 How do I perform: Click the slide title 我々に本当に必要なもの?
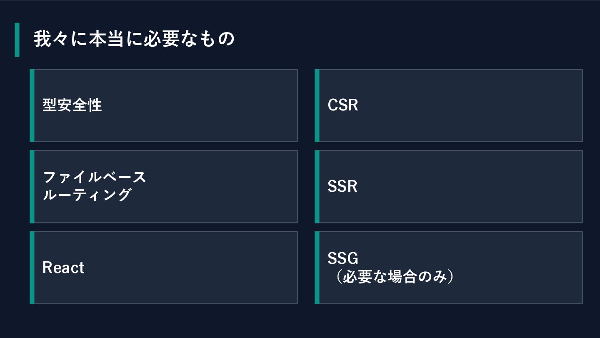(x=134, y=40)
